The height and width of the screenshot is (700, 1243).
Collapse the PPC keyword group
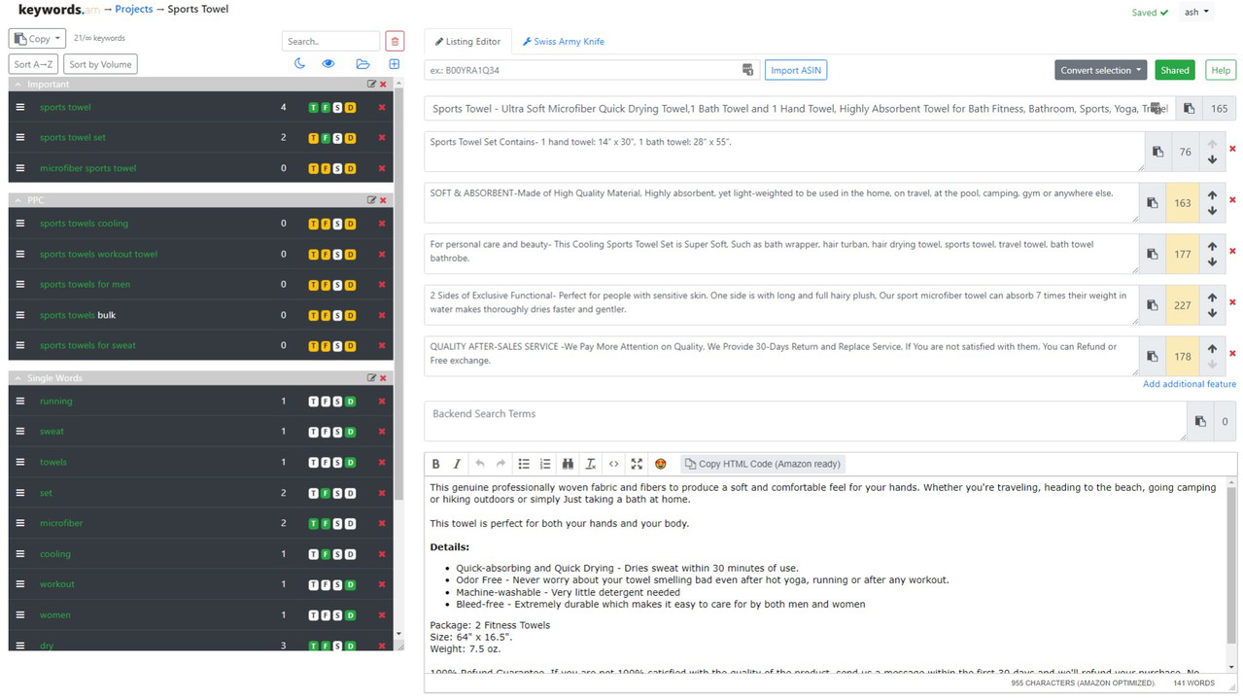point(17,200)
